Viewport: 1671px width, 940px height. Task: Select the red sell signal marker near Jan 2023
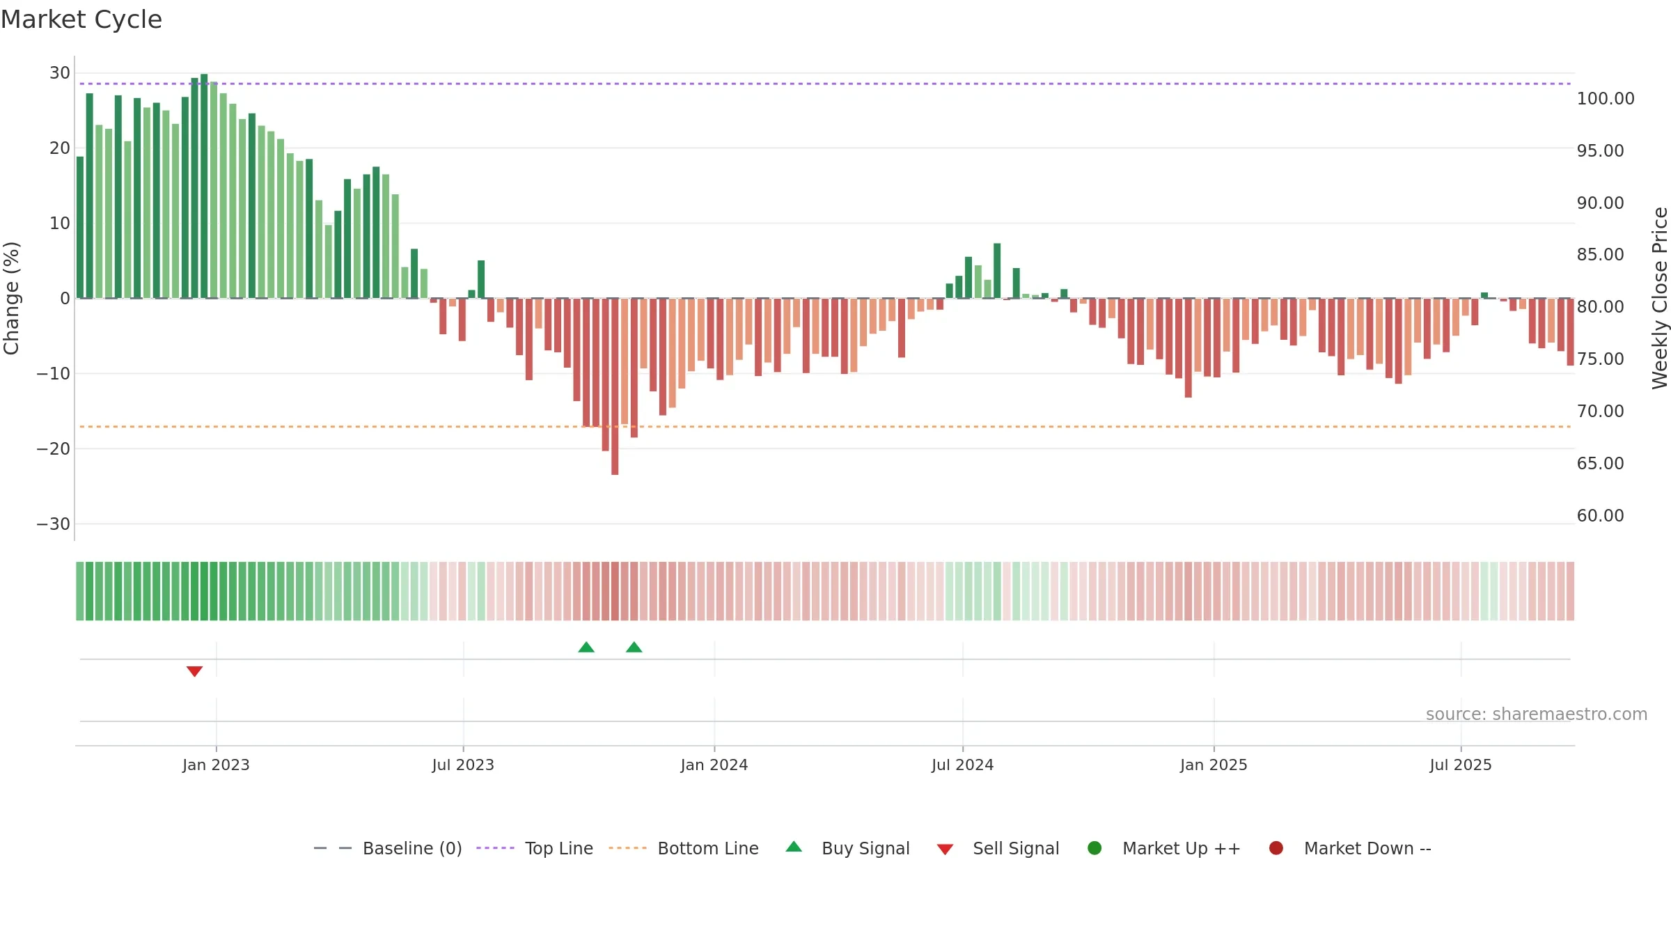coord(194,671)
